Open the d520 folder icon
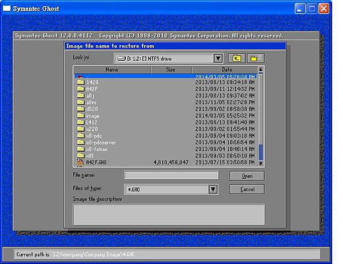This screenshot has width=343, height=264. pyautogui.click(x=81, y=109)
